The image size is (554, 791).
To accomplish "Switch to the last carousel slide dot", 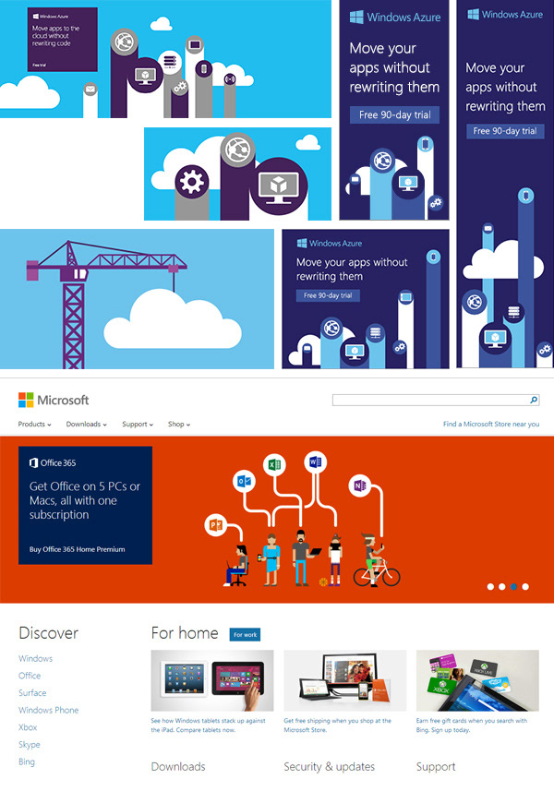I will (x=525, y=587).
